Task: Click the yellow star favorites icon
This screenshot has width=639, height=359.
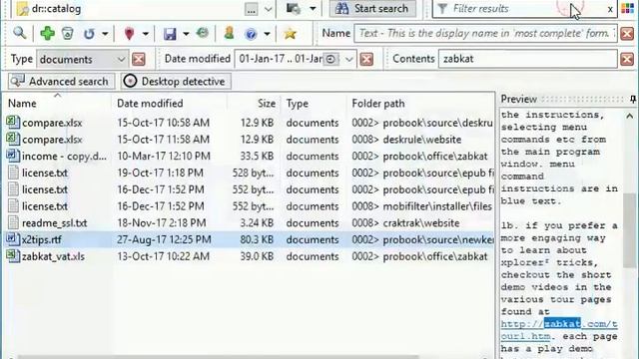Action: [x=290, y=34]
